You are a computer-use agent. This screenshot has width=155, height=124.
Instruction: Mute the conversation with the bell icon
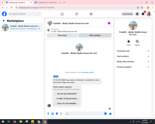click(x=129, y=42)
